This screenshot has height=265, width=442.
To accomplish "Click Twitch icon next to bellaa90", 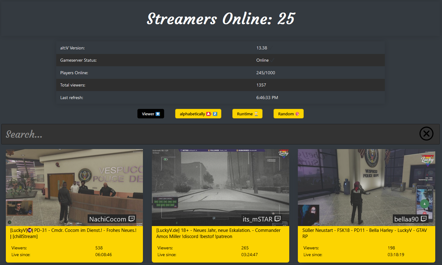I will pos(424,219).
